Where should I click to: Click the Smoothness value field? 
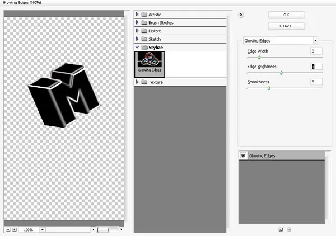(316, 82)
